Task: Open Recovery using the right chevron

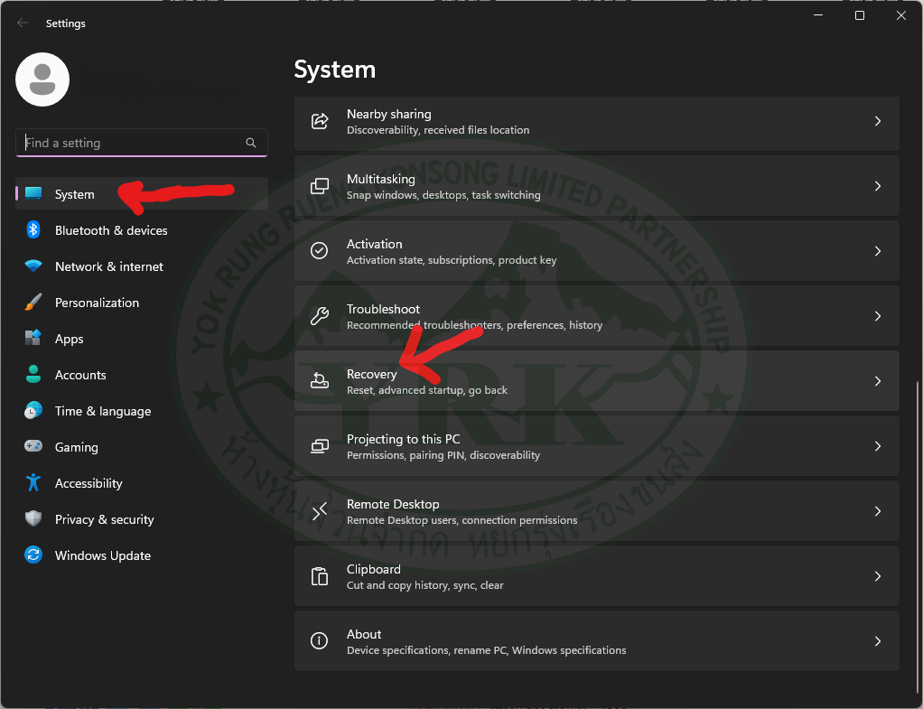Action: [878, 381]
